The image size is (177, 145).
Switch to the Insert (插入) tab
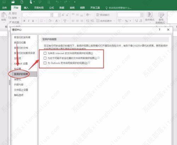tap(26, 8)
